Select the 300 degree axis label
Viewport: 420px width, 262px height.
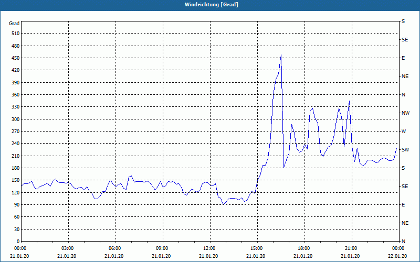(x=15, y=119)
